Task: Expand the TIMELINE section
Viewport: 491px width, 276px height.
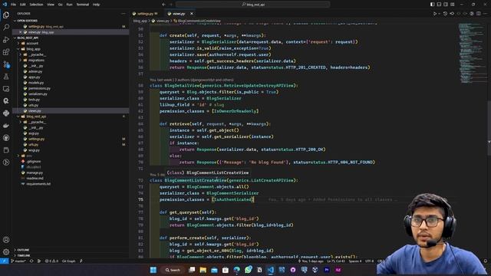Action: pos(71,255)
